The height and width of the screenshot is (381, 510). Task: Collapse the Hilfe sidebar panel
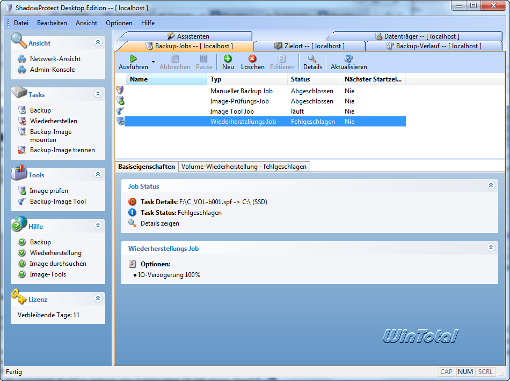coord(98,225)
